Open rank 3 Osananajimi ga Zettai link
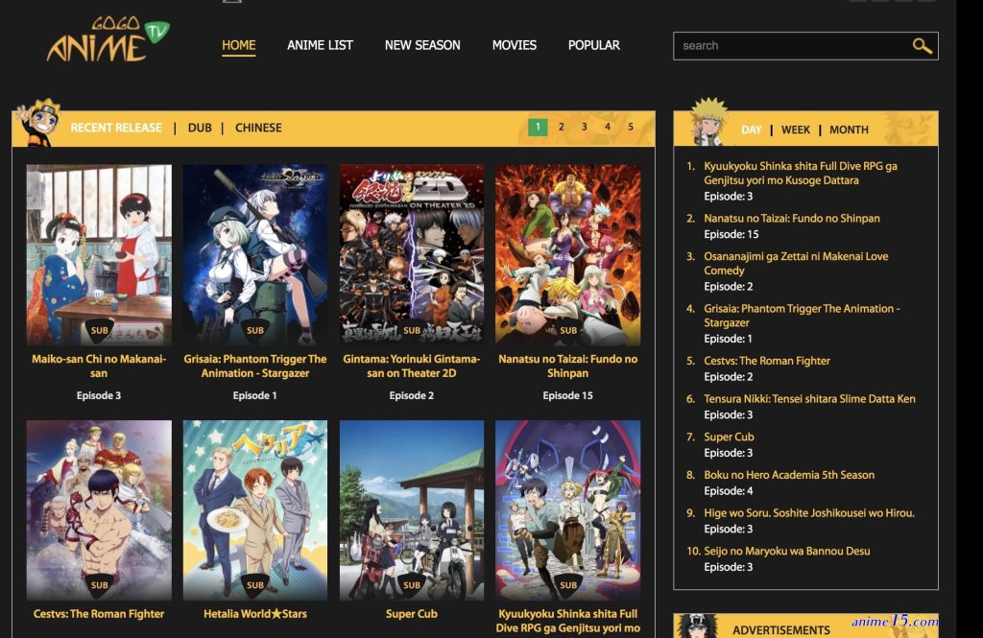Screen dimensions: 983x638 coord(796,263)
